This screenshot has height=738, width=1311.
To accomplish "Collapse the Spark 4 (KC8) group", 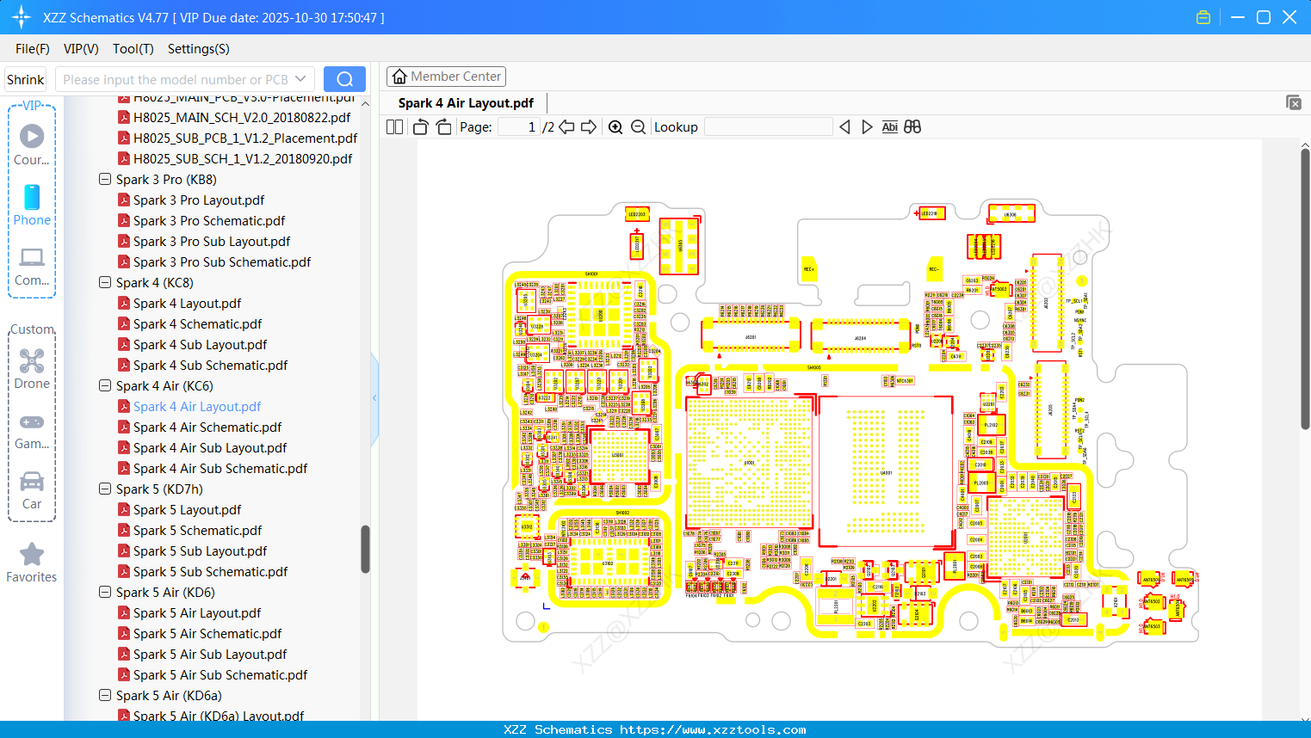I will (104, 282).
